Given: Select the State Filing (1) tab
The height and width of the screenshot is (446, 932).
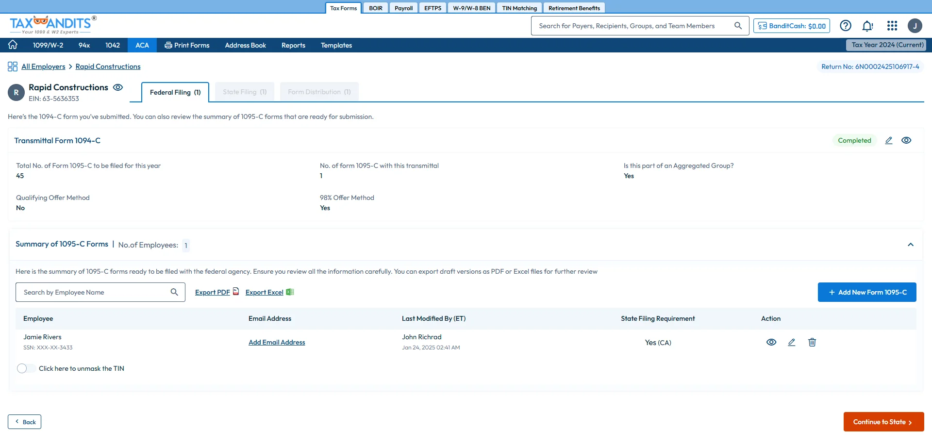Looking at the screenshot, I should pos(245,92).
